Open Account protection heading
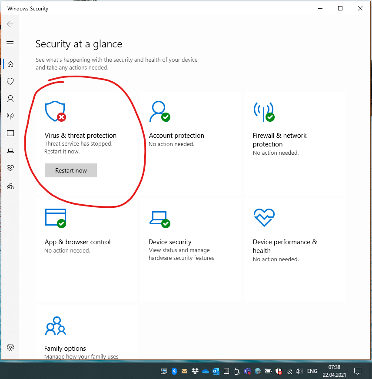The width and height of the screenshot is (372, 379). [176, 136]
